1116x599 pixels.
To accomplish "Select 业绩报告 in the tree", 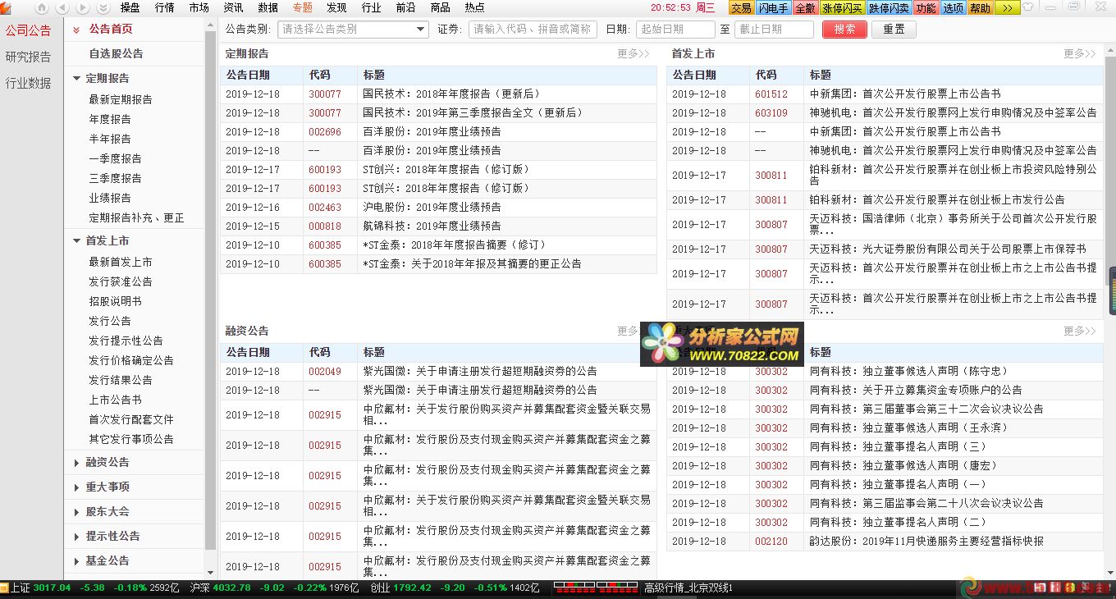I will 110,199.
